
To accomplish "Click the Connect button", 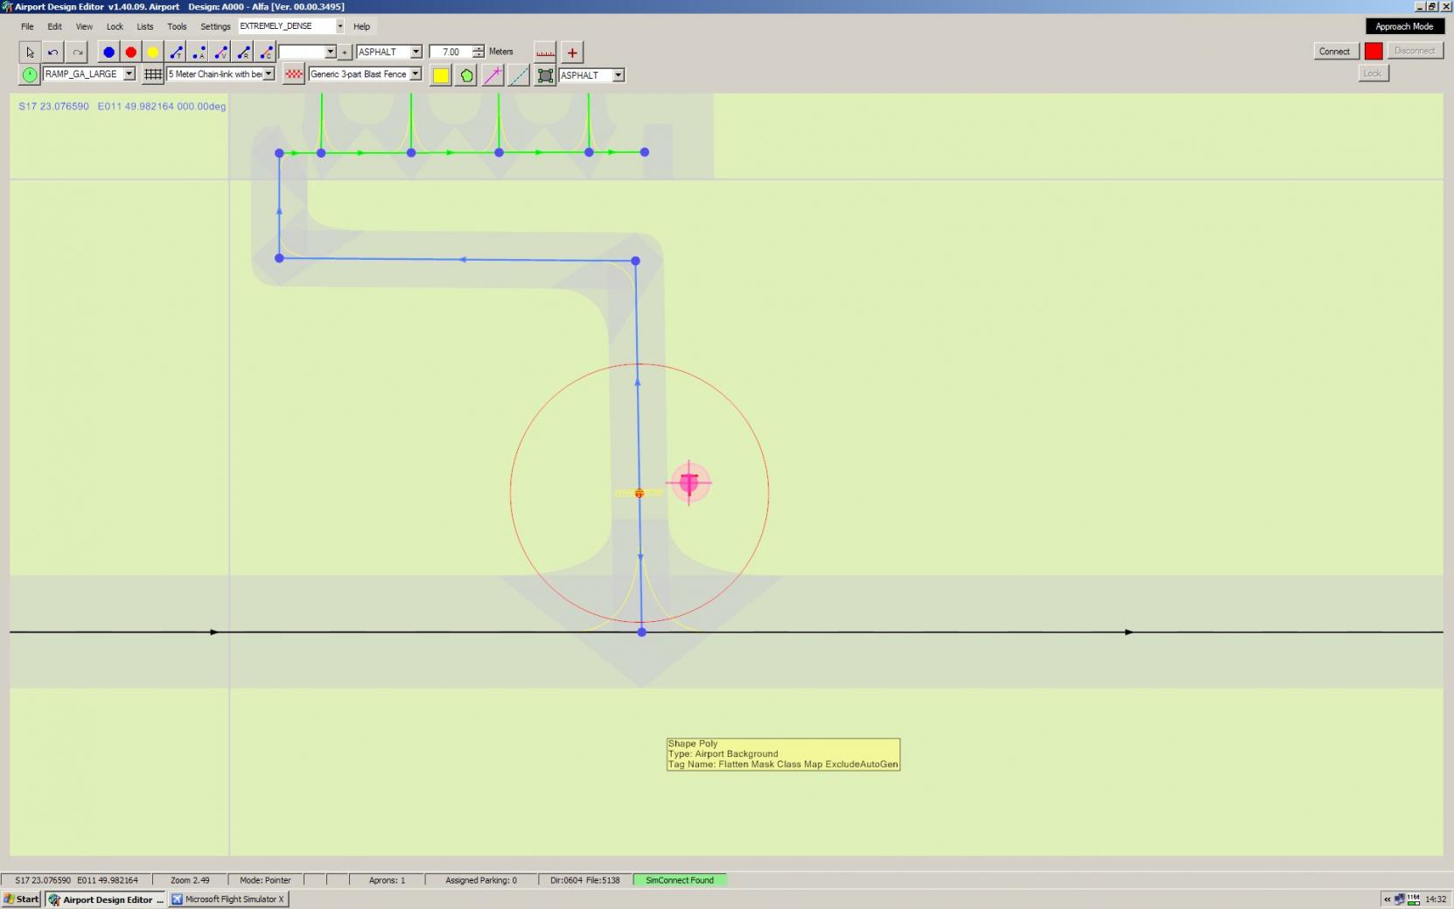I will pos(1334,52).
